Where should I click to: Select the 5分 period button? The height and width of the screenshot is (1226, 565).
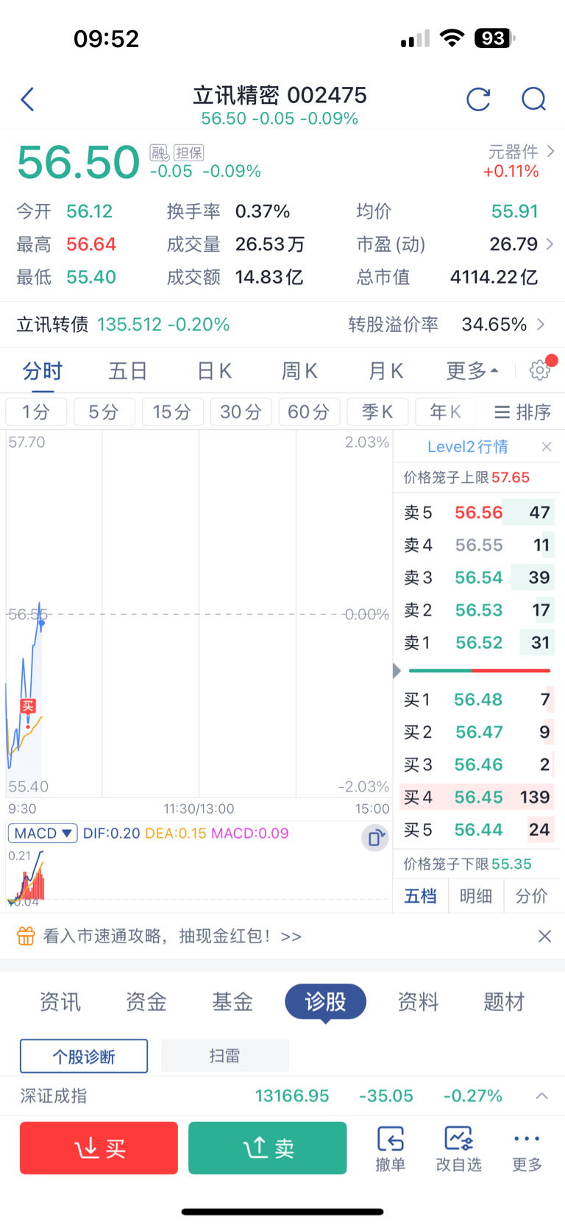pyautogui.click(x=104, y=412)
